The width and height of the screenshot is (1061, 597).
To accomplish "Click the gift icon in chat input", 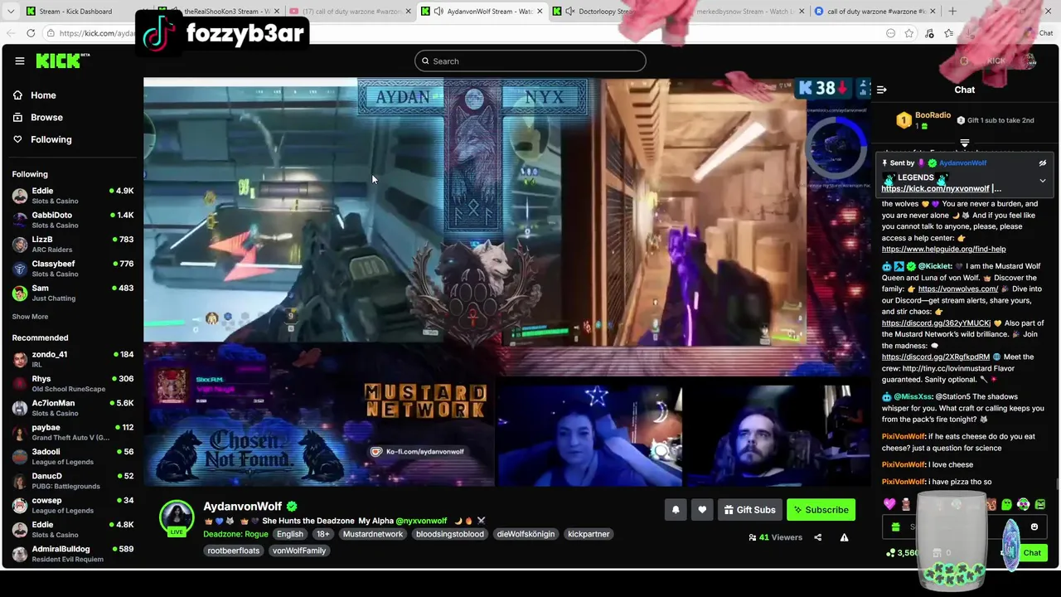I will [x=895, y=527].
